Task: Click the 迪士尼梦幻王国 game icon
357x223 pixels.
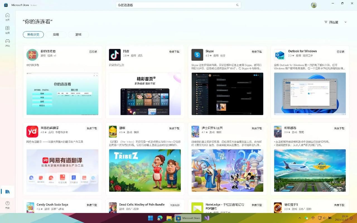Action: click(196, 131)
